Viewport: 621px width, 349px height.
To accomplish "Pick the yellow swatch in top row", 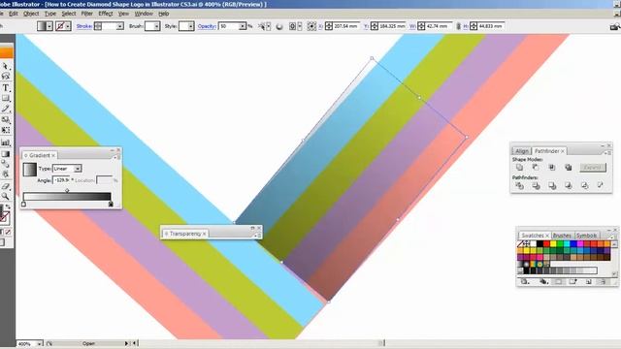I will [553, 244].
